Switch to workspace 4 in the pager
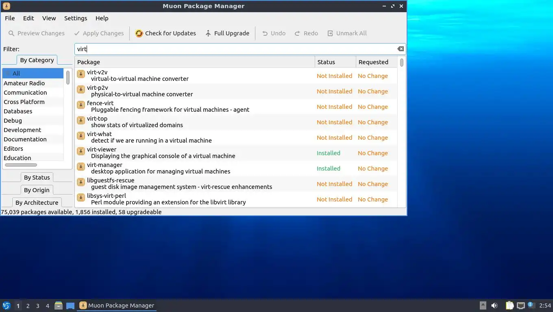The width and height of the screenshot is (553, 312). (x=47, y=306)
